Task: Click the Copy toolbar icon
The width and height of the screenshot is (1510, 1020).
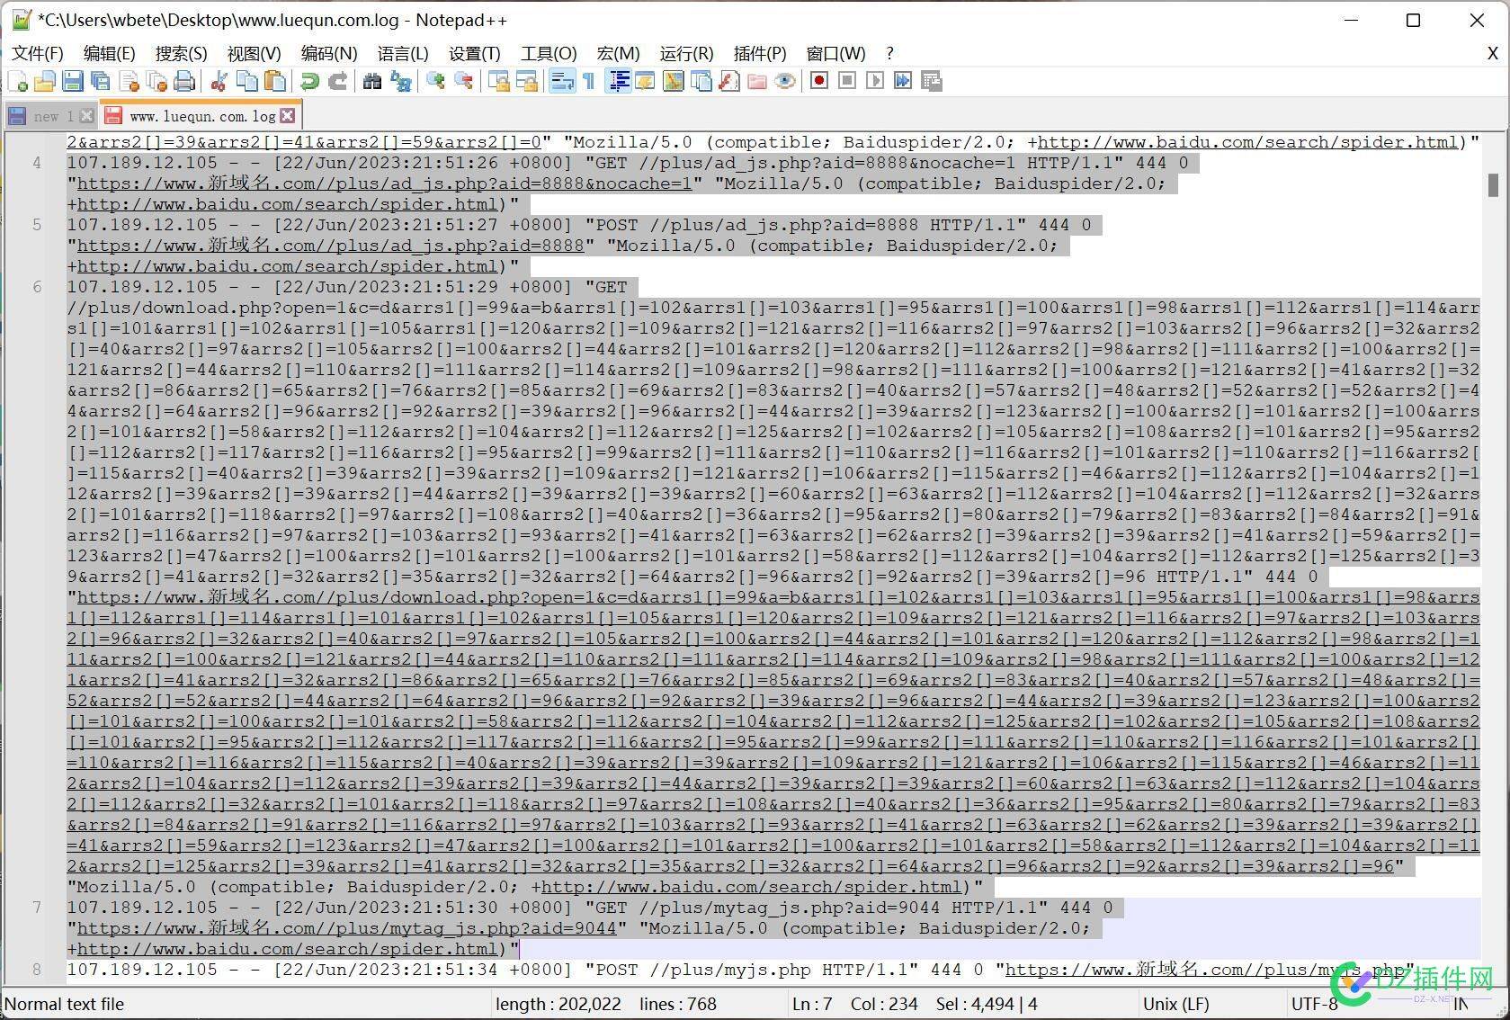Action: pos(246,82)
